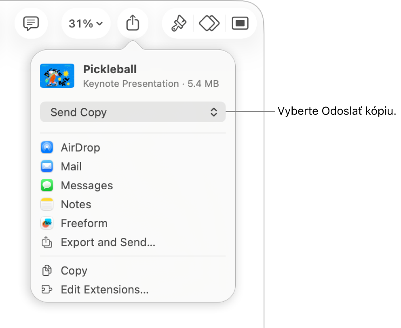The image size is (401, 328).
Task: Open the Format paintbrush inspector
Action: click(179, 23)
